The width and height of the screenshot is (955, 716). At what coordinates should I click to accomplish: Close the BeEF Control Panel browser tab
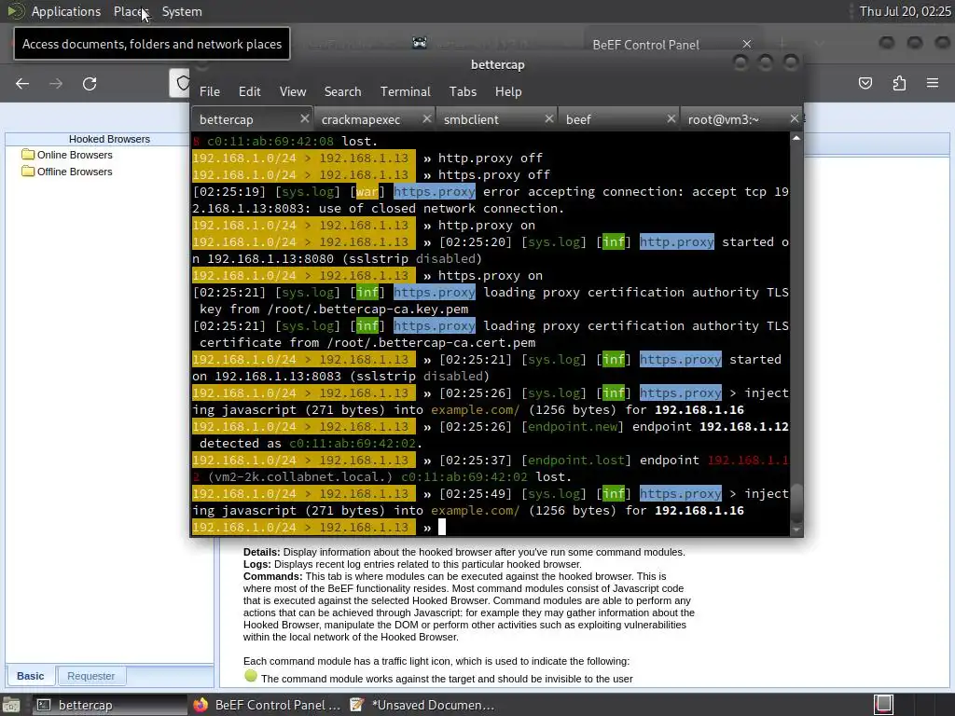pos(747,45)
